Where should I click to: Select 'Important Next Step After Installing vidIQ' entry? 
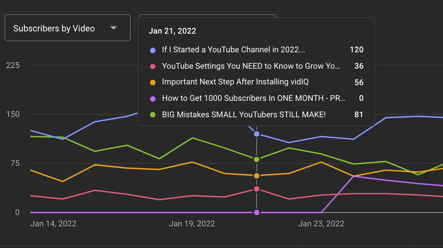256,82
